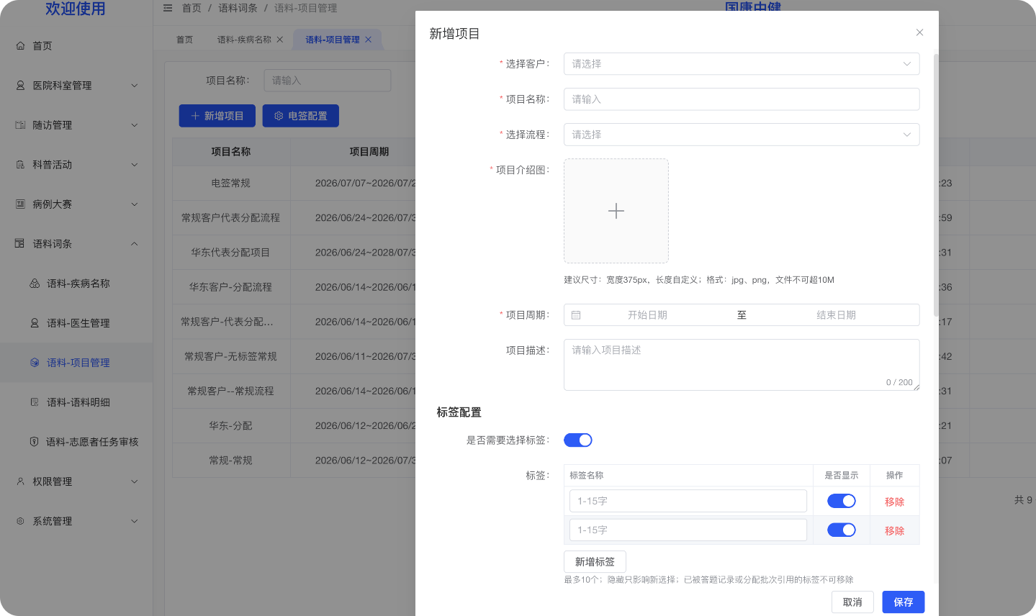This screenshot has height=616, width=1036.
Task: Open the 选择客户 dropdown
Action: tap(742, 63)
